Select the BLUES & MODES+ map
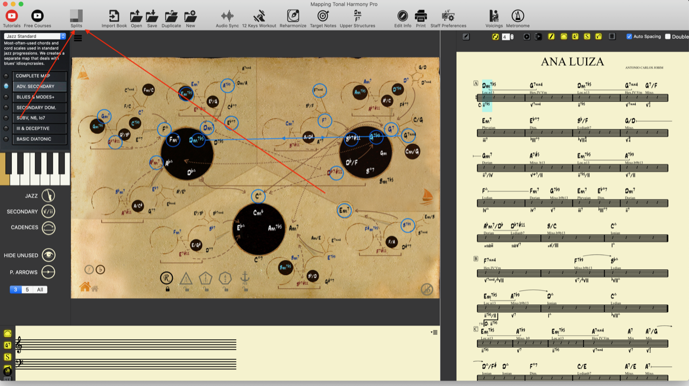This screenshot has height=386, width=689. point(39,97)
